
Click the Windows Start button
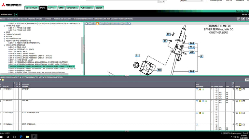(x=3, y=136)
